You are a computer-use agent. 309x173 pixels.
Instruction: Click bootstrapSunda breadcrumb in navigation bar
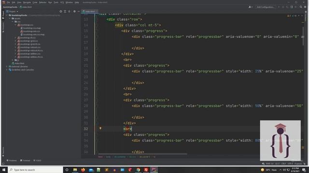[x=10, y=7]
